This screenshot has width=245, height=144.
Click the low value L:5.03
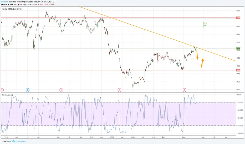tap(46, 4)
